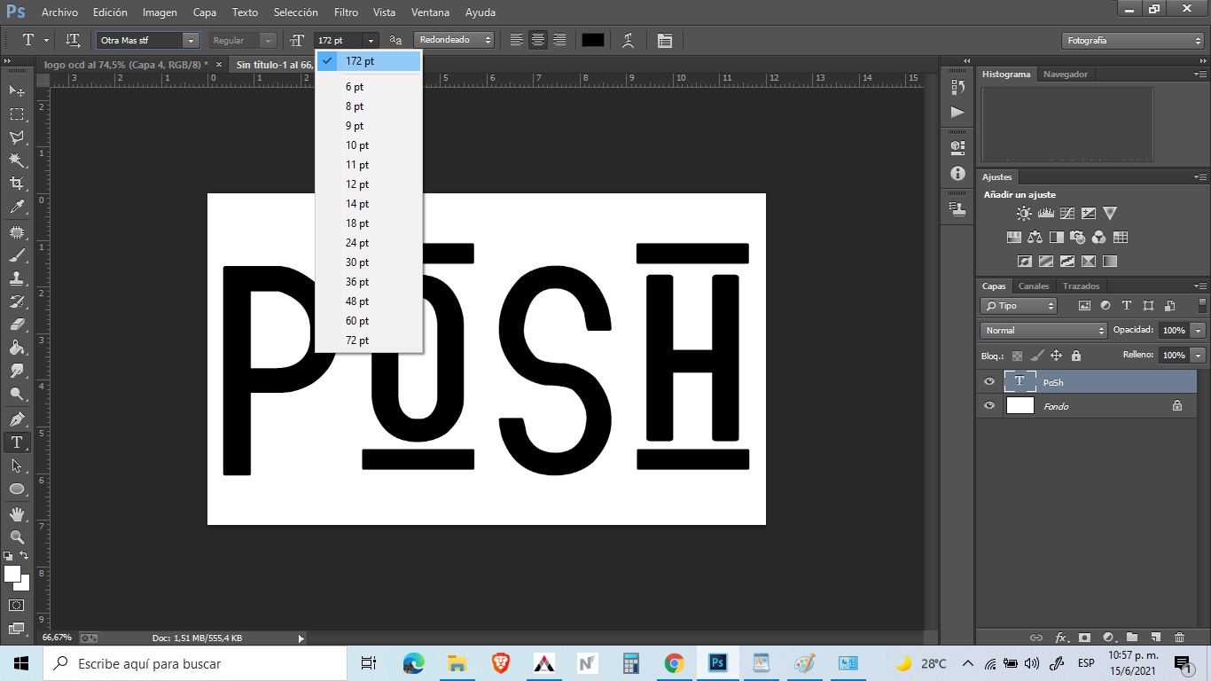Select the Crop tool
The height and width of the screenshot is (681, 1211).
(17, 184)
